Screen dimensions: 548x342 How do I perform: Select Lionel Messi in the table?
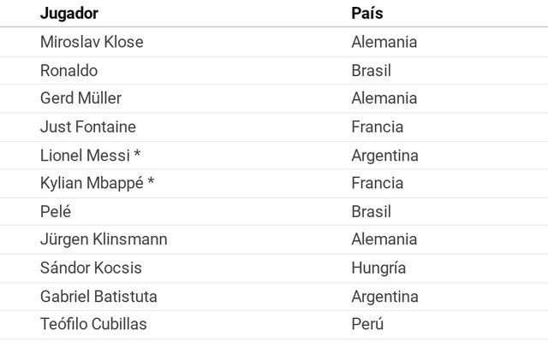coord(84,156)
